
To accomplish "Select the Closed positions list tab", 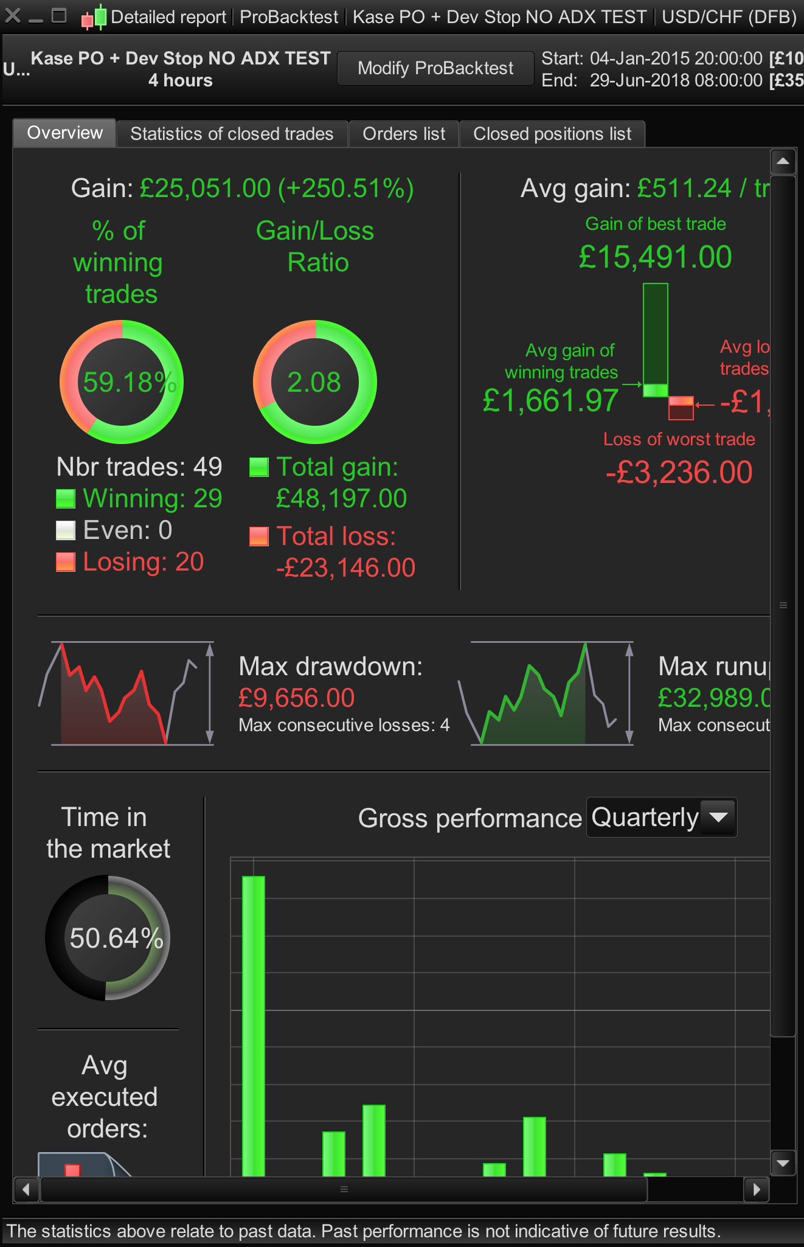I will click(552, 134).
